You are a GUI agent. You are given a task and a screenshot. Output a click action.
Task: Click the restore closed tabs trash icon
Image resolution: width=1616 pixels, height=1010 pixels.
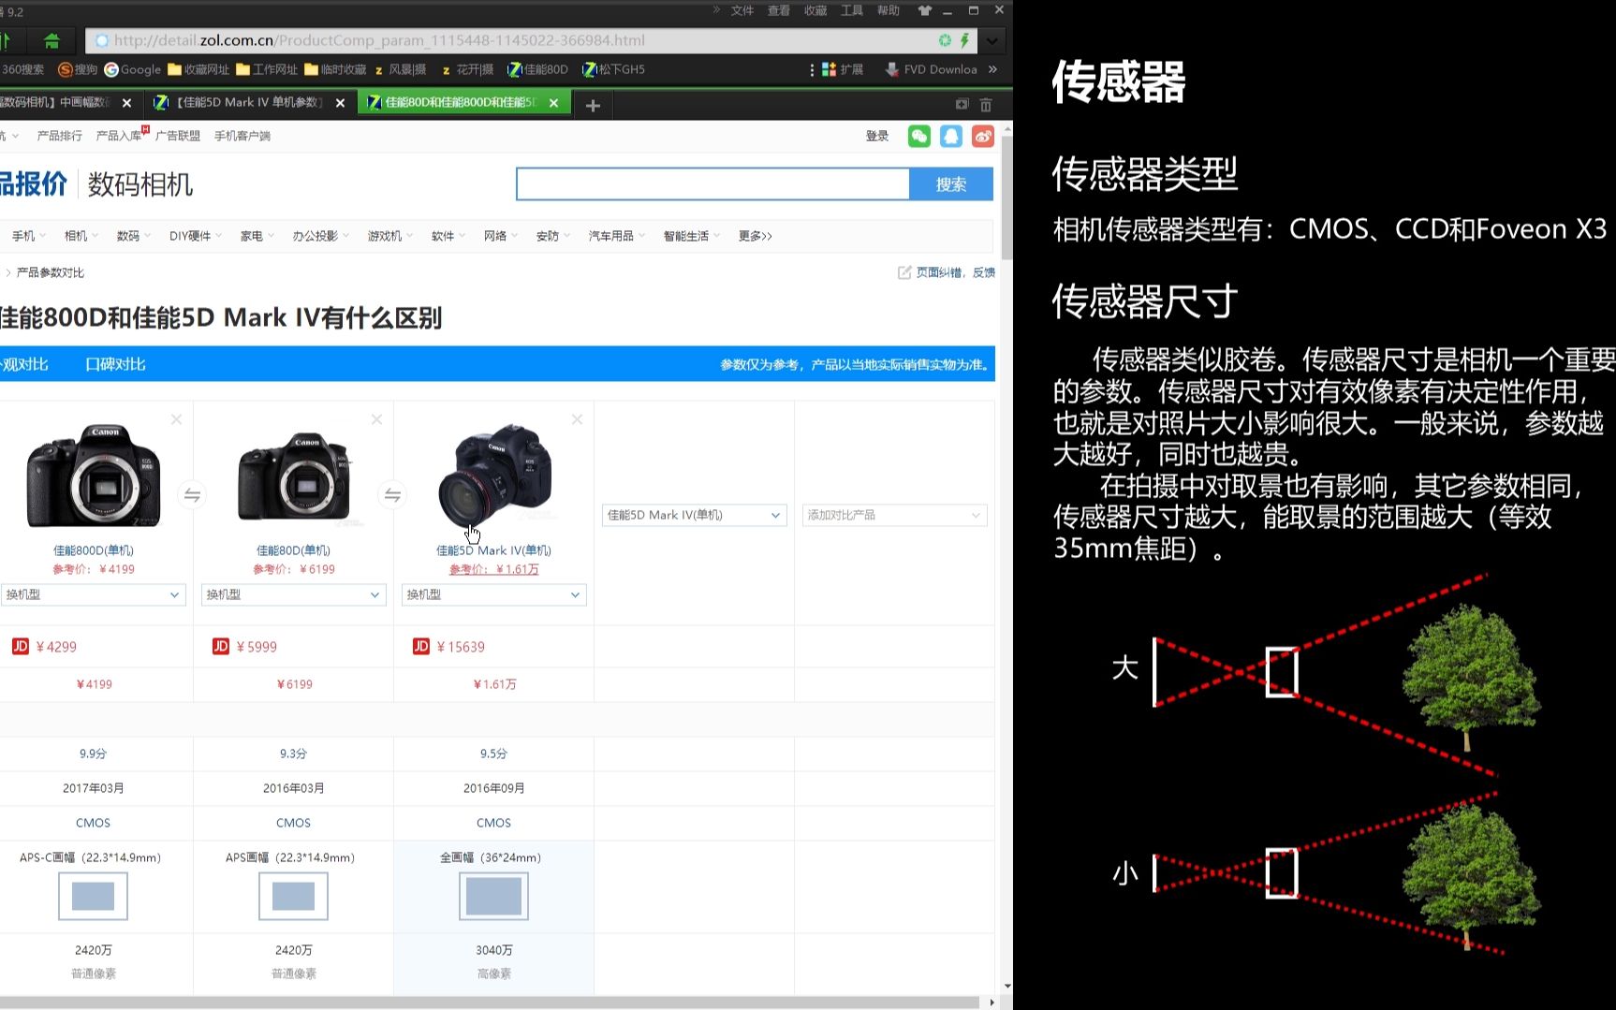pyautogui.click(x=986, y=105)
